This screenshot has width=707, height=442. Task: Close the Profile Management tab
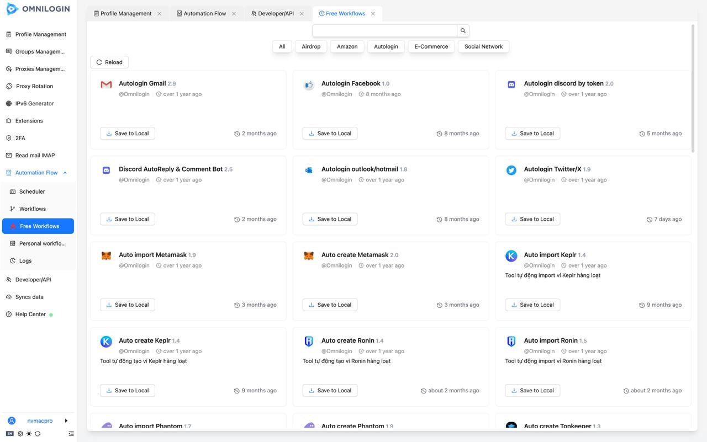[x=160, y=14]
